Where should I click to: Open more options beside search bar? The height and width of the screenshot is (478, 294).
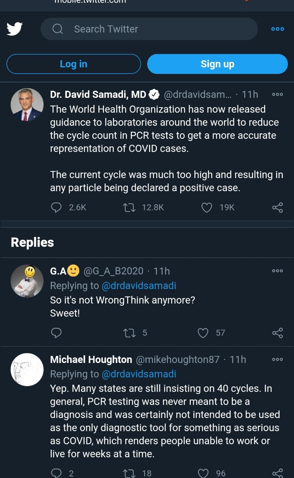[278, 29]
